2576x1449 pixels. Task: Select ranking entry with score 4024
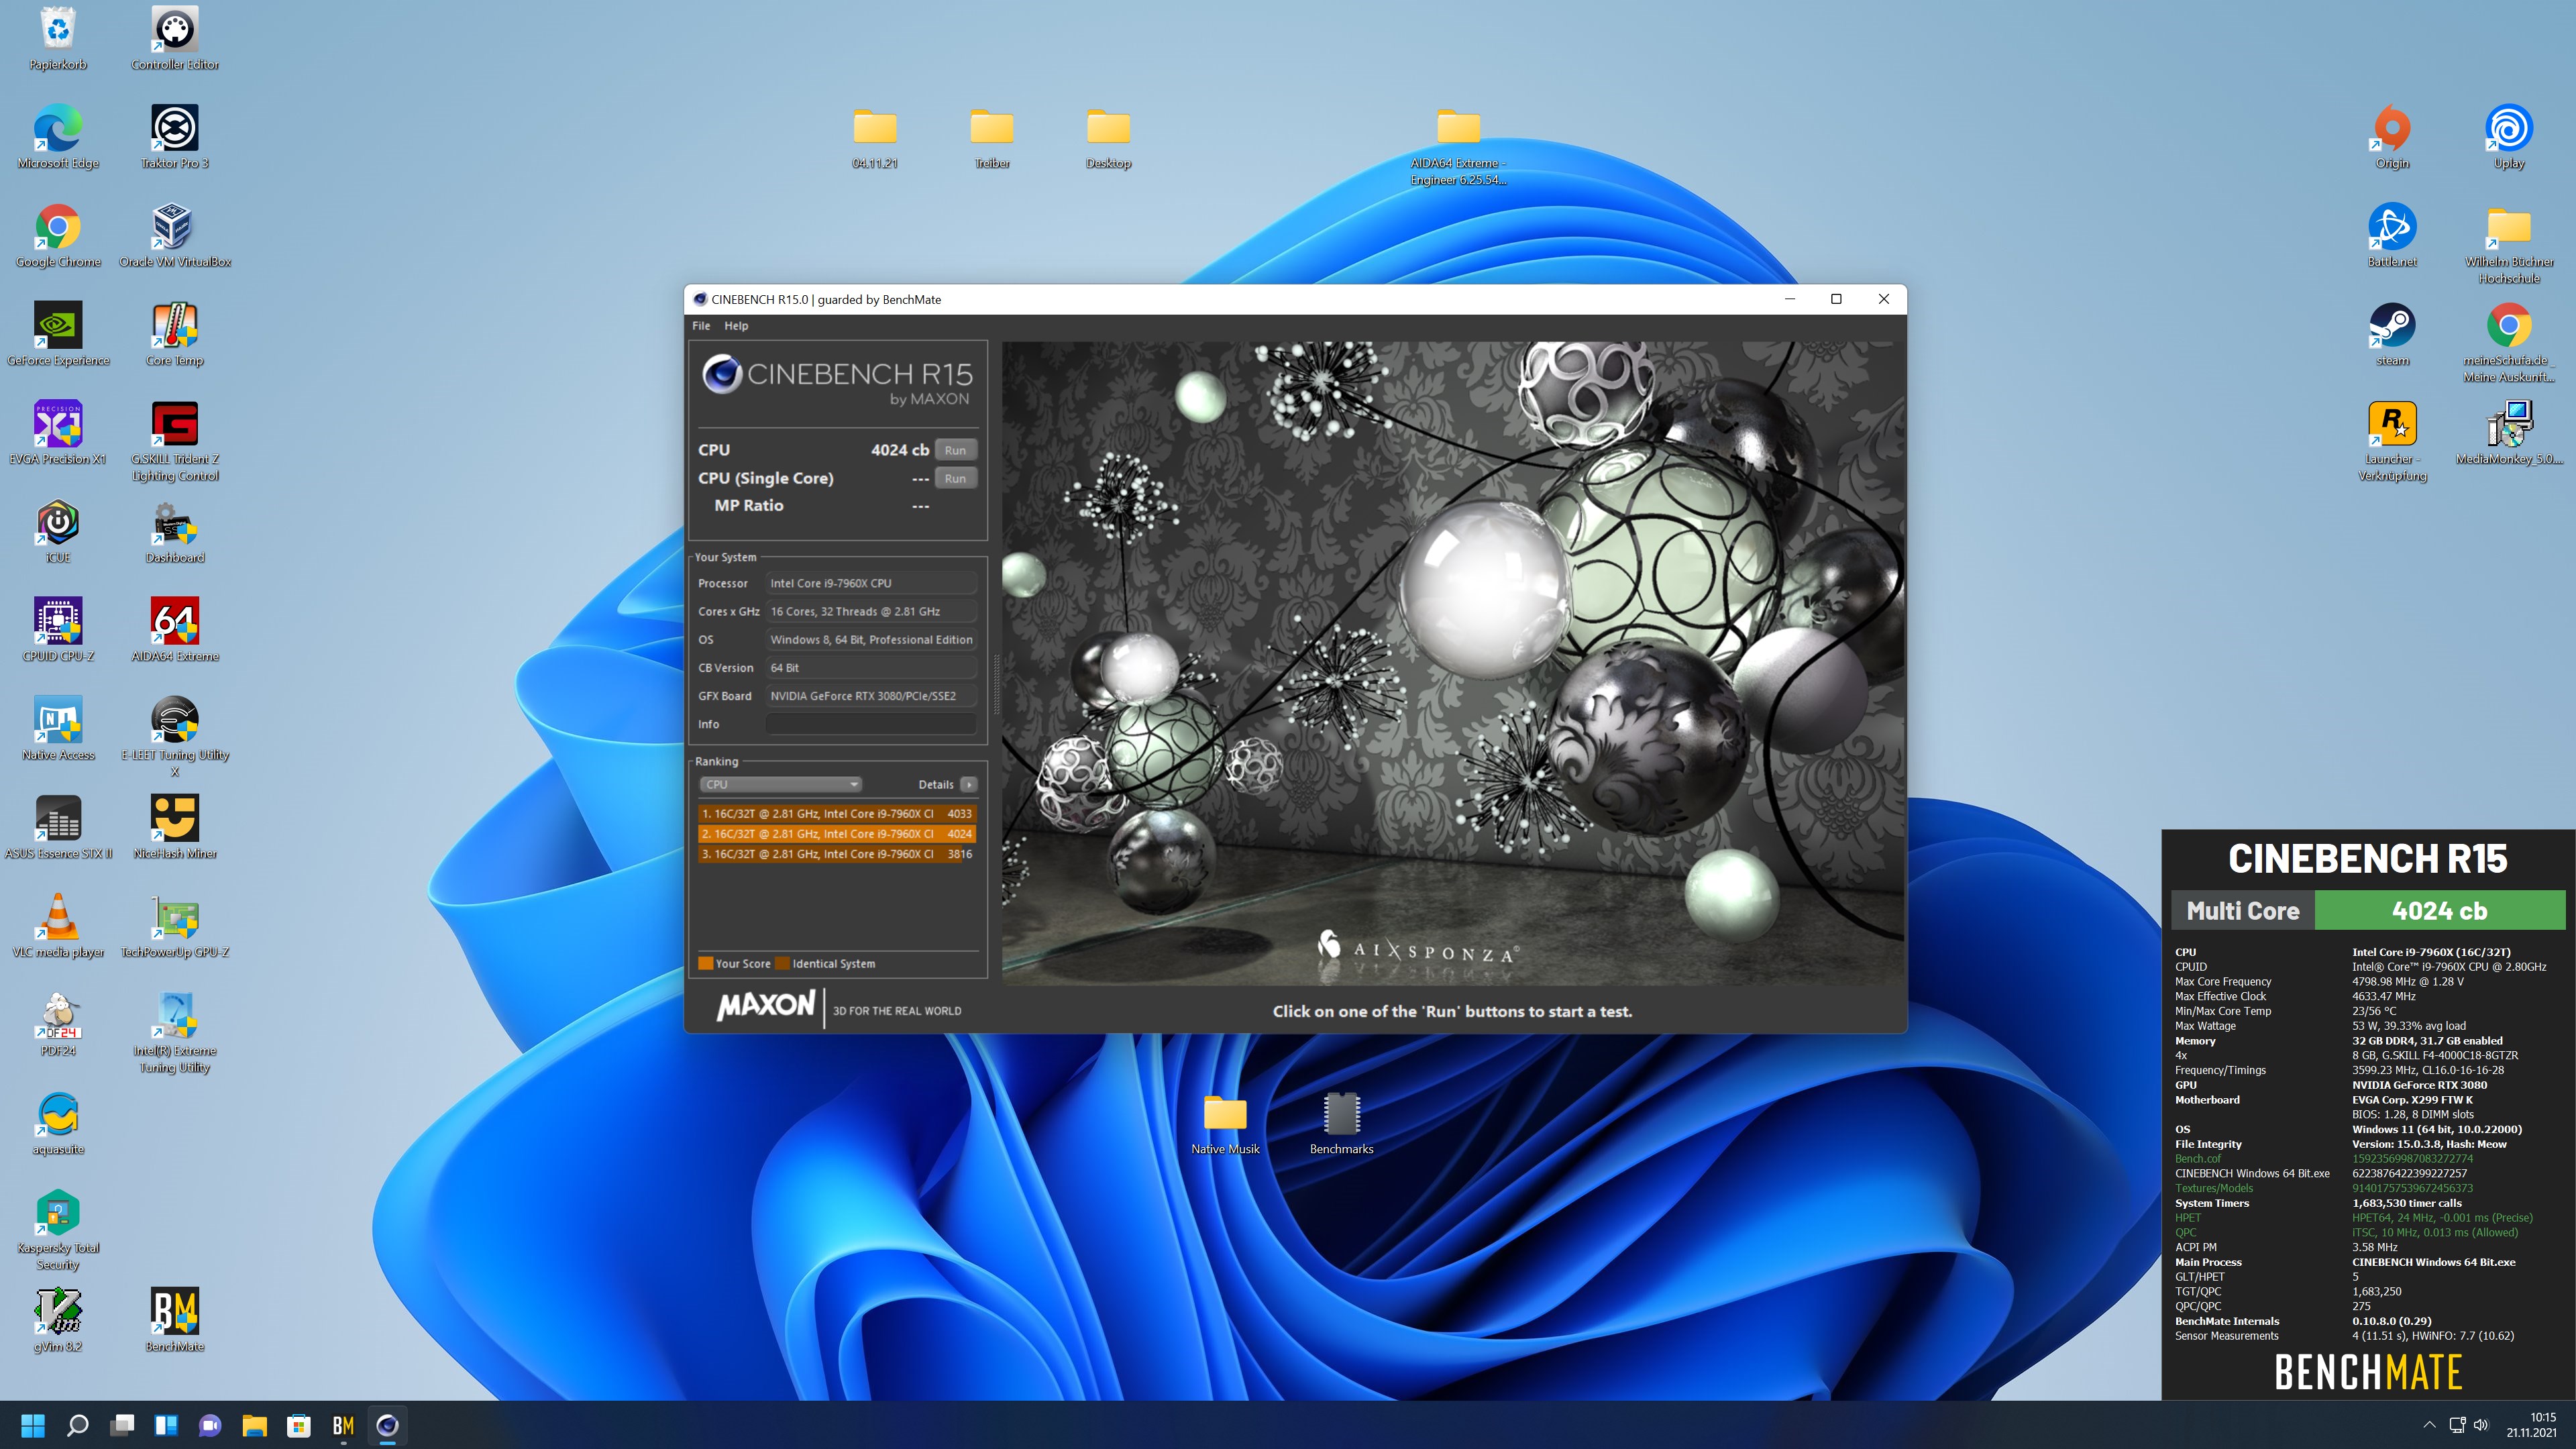point(837,834)
